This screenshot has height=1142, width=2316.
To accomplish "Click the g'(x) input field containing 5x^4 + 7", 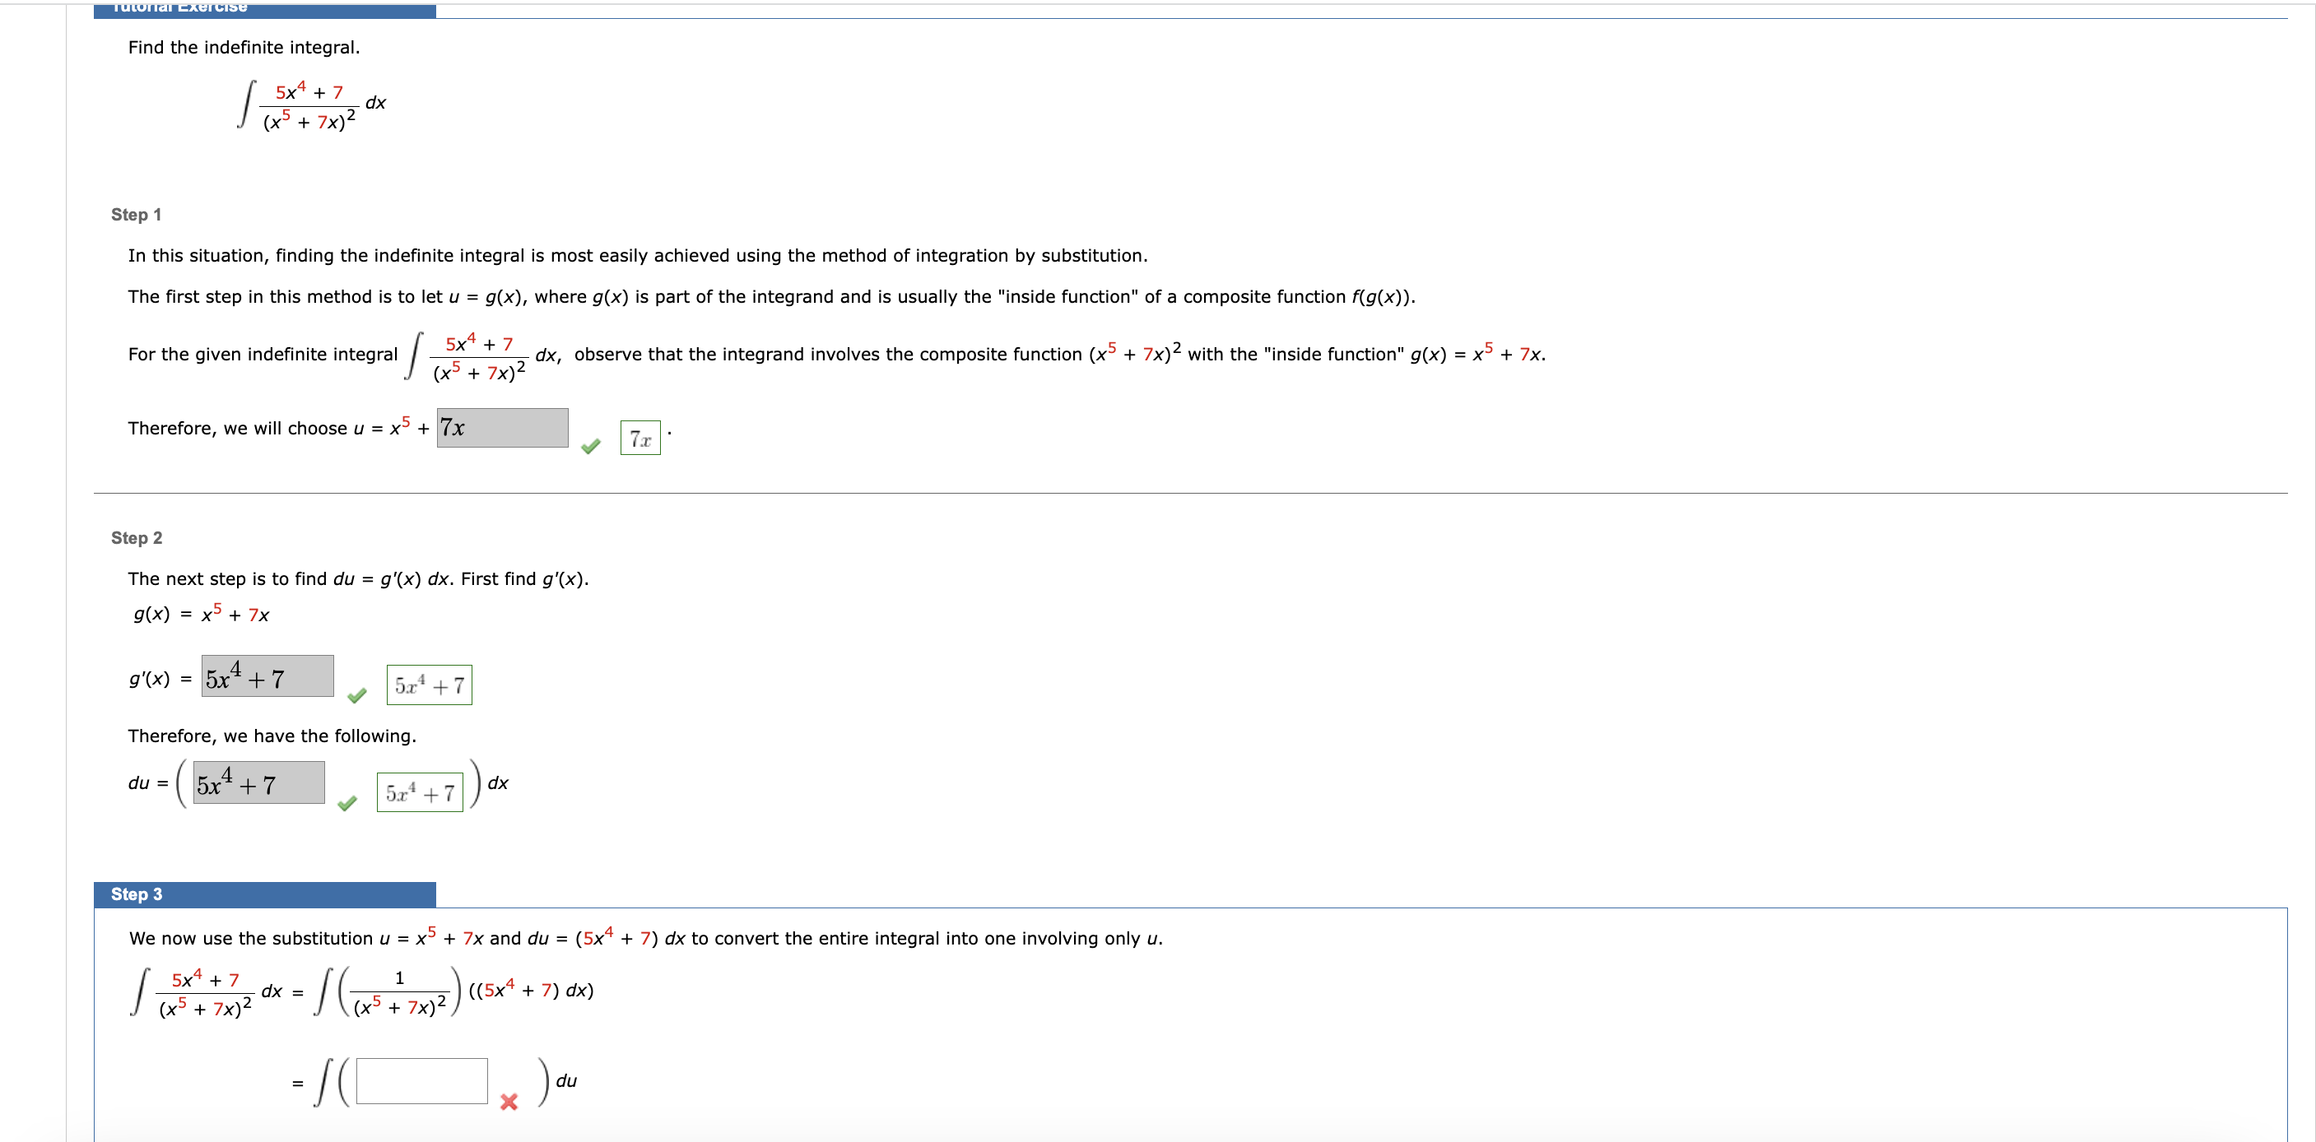I will coord(267,676).
